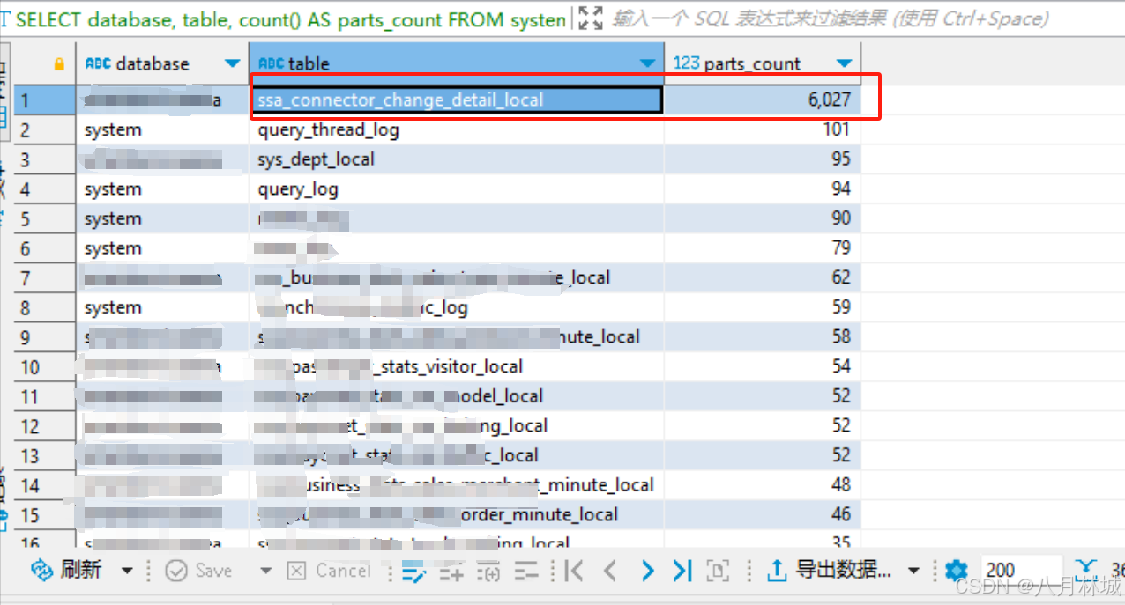Click the SELECT query text label
The width and height of the screenshot is (1125, 605).
pos(290,19)
